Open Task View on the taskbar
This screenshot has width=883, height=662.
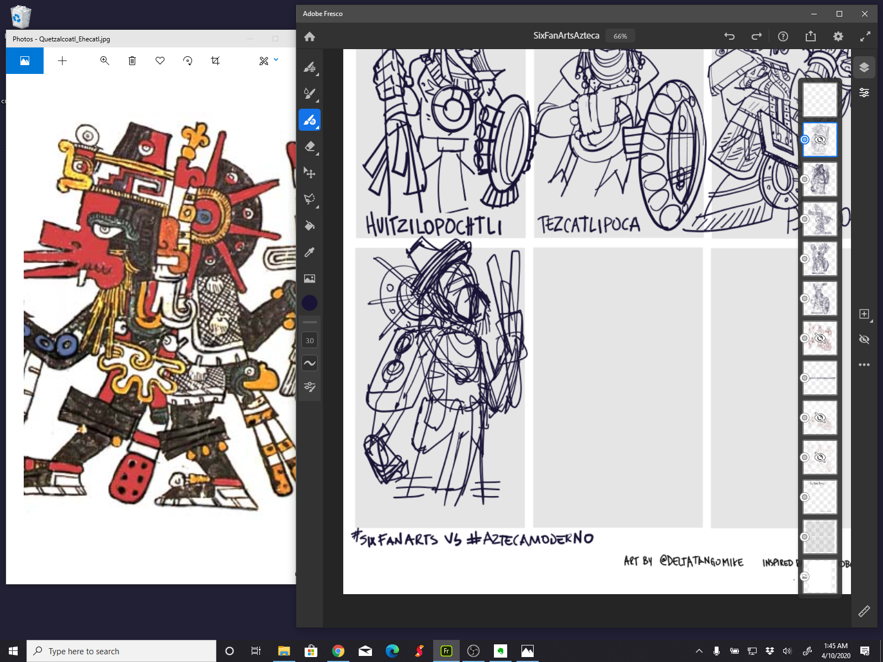coord(256,651)
